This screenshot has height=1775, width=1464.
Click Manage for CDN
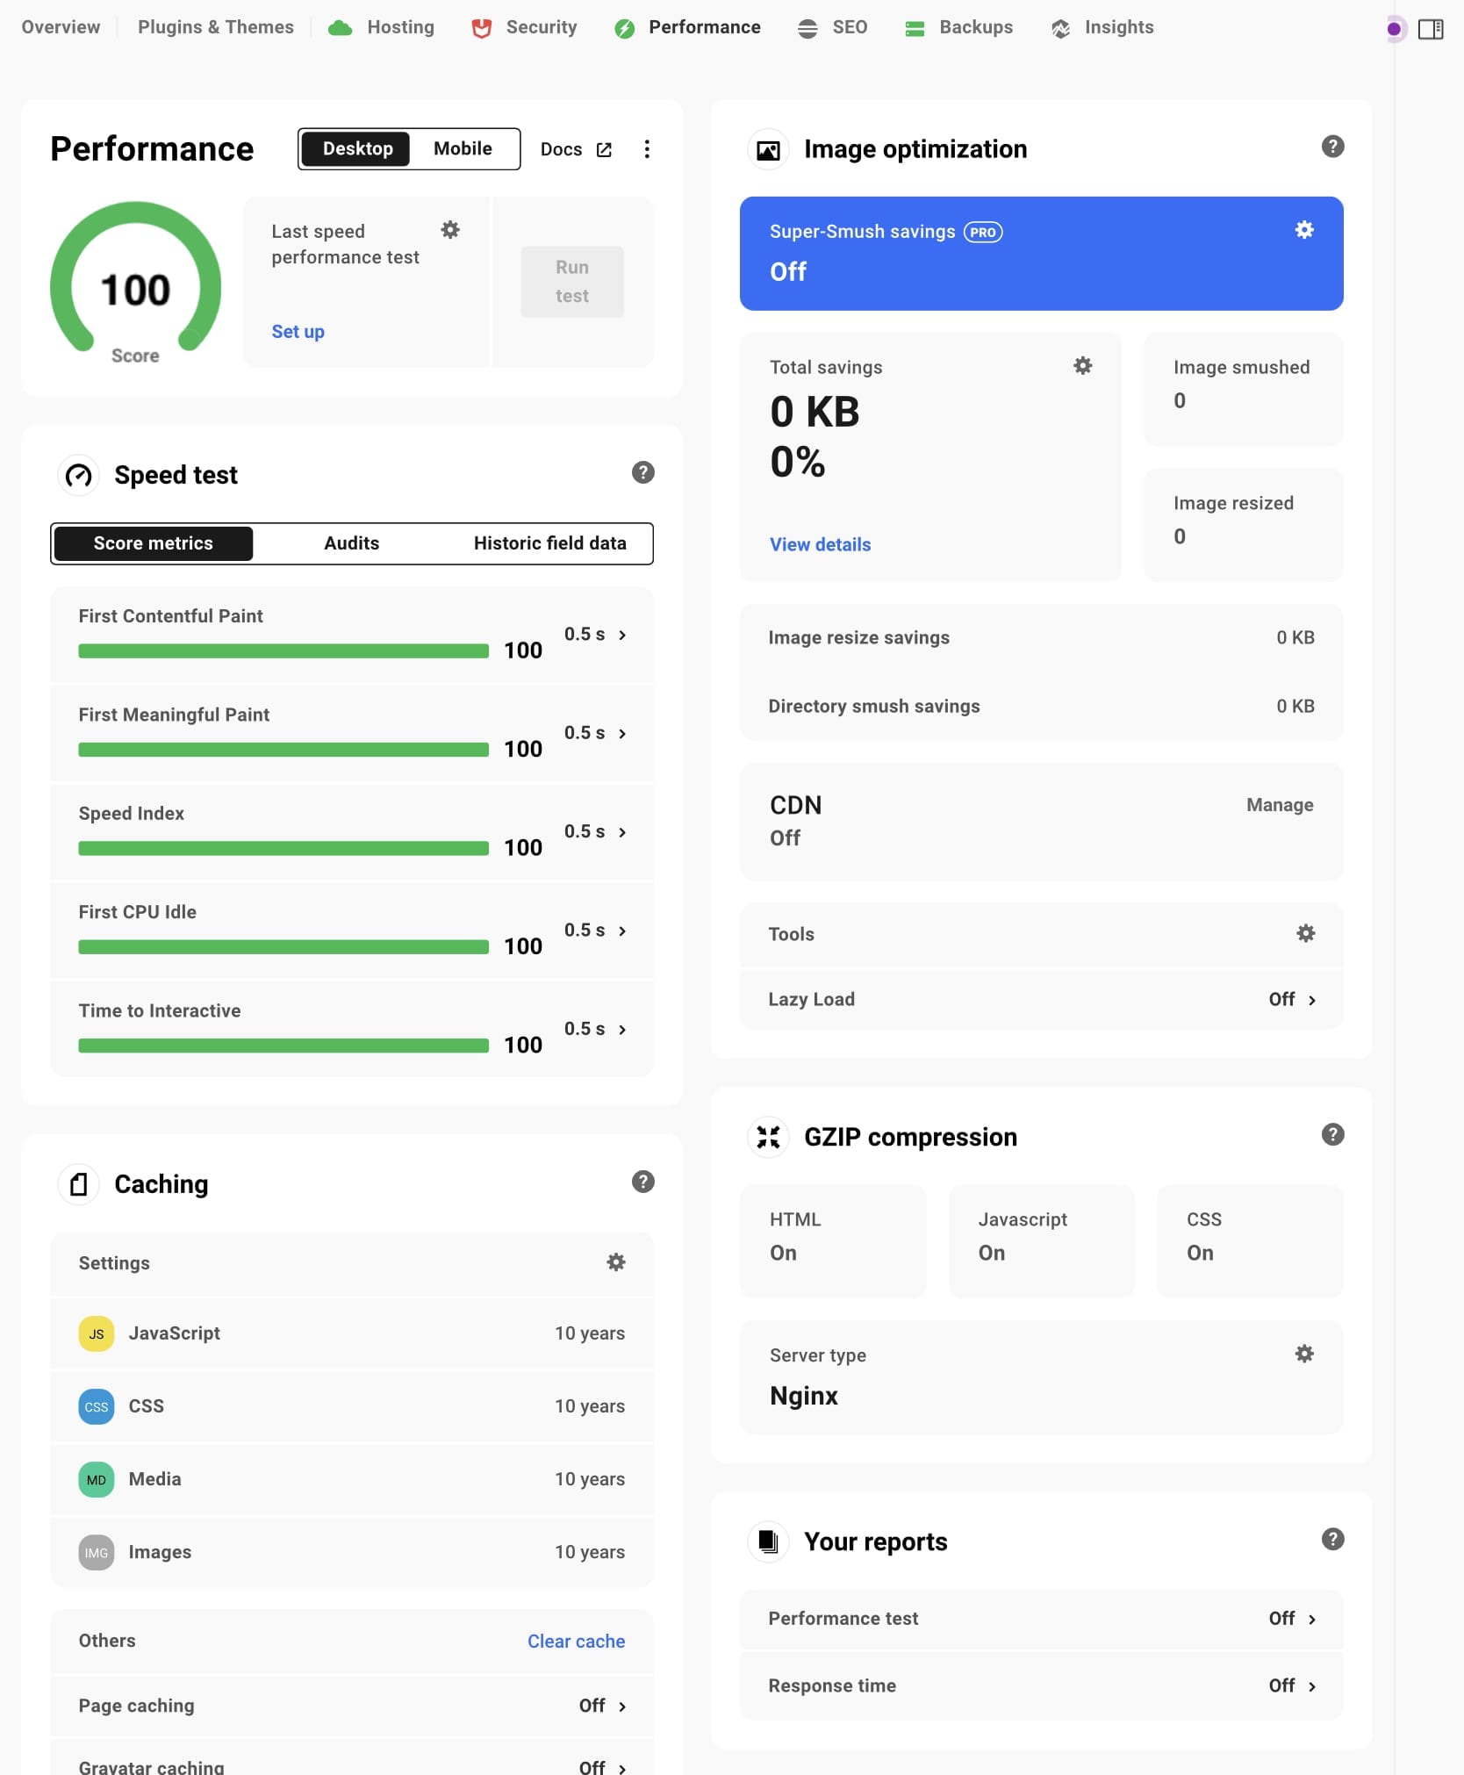(x=1280, y=805)
